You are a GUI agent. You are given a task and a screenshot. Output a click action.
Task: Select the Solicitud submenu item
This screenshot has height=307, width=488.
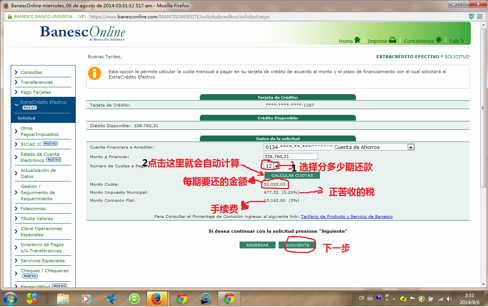26,118
